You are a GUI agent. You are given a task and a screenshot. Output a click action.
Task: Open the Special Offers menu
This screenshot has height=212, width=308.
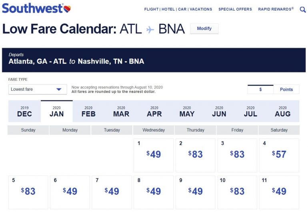pos(235,9)
